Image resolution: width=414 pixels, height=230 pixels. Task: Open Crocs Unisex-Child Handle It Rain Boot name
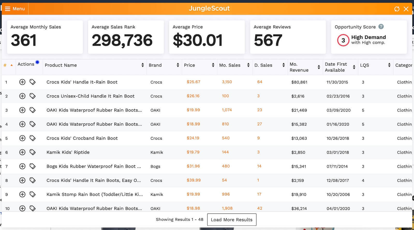[x=90, y=96]
